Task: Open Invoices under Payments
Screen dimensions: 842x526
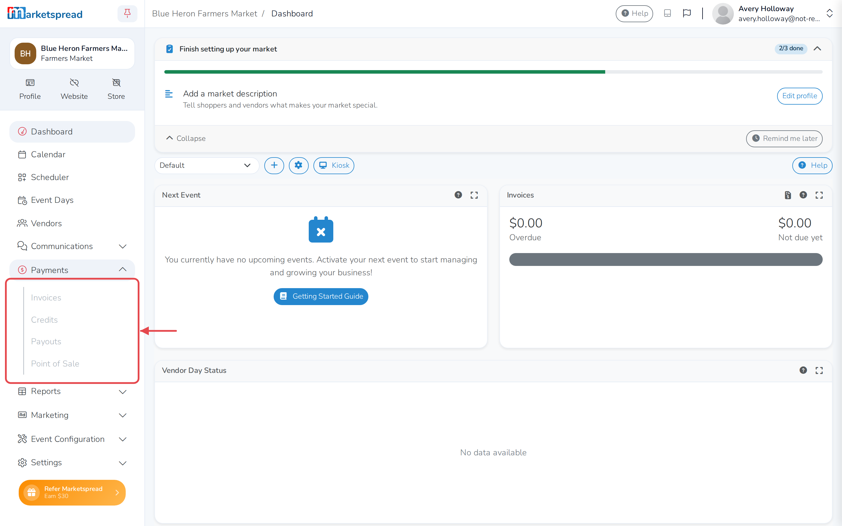Action: [x=46, y=298]
